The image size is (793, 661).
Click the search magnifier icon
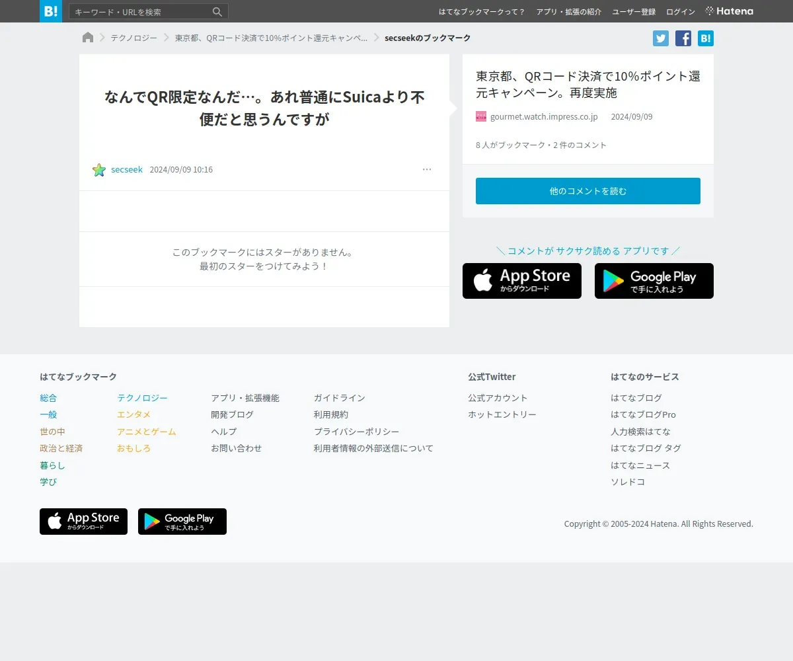[x=217, y=12]
